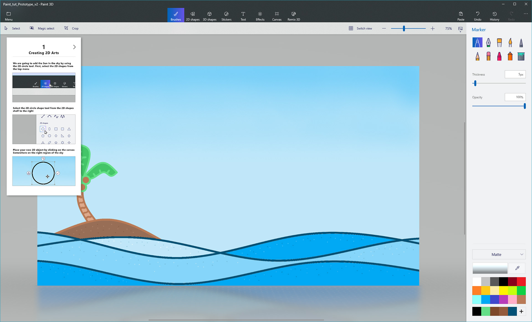Click the Thickness value field

click(x=515, y=74)
